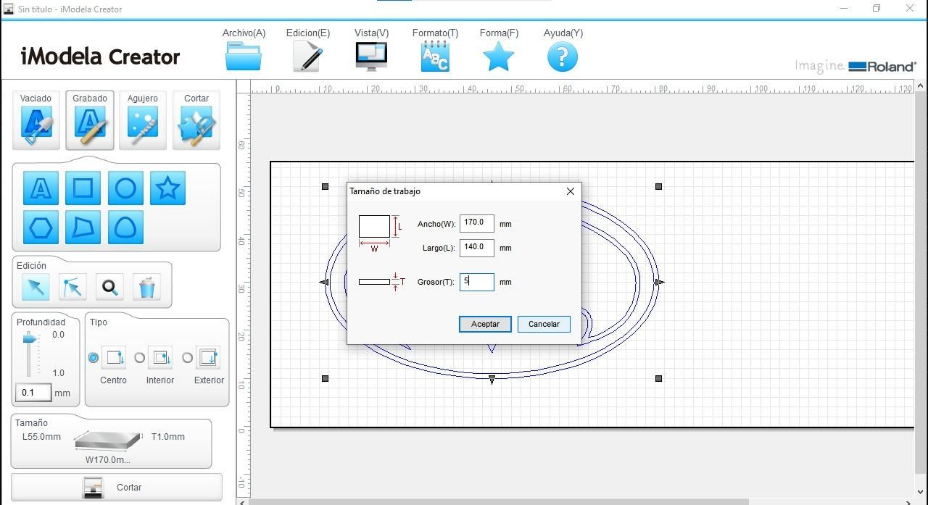The image size is (928, 505).
Task: Select the Interior cut type radio
Action: [x=140, y=358]
